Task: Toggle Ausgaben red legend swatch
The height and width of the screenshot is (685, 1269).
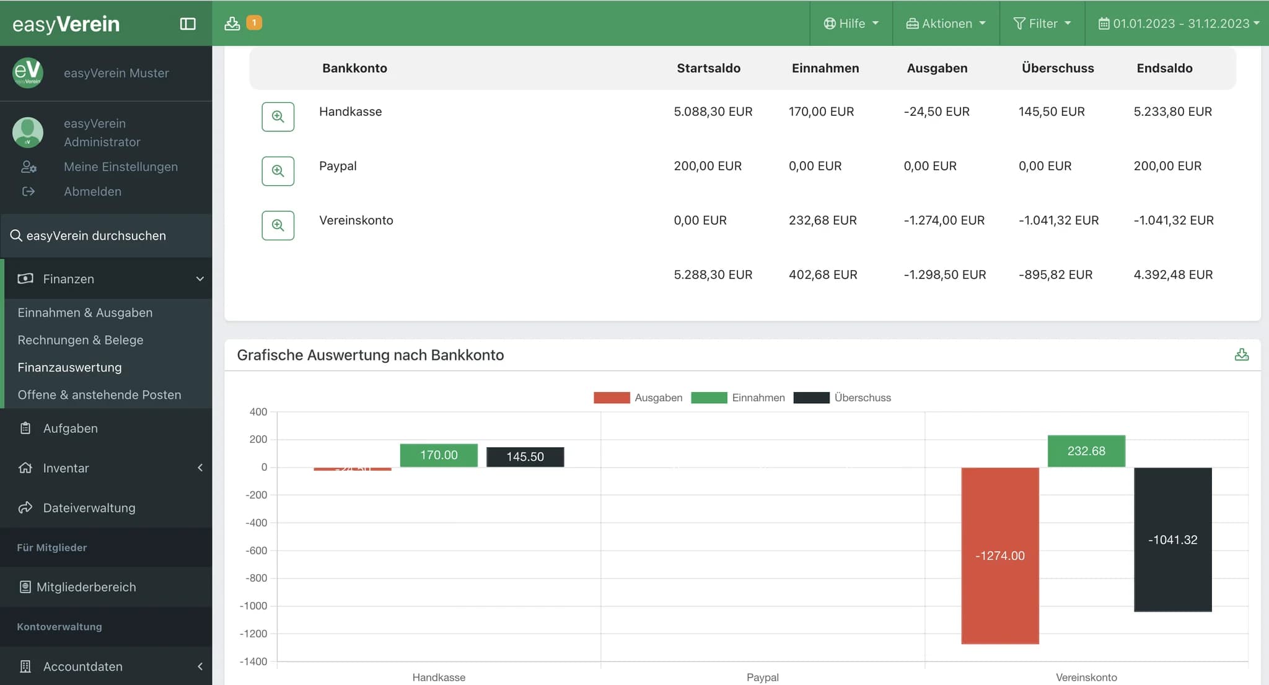Action: (612, 398)
